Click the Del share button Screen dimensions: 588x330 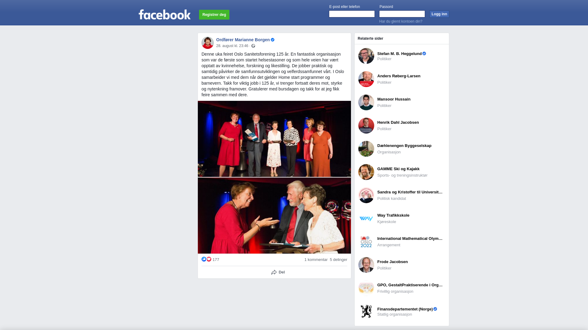pyautogui.click(x=278, y=272)
